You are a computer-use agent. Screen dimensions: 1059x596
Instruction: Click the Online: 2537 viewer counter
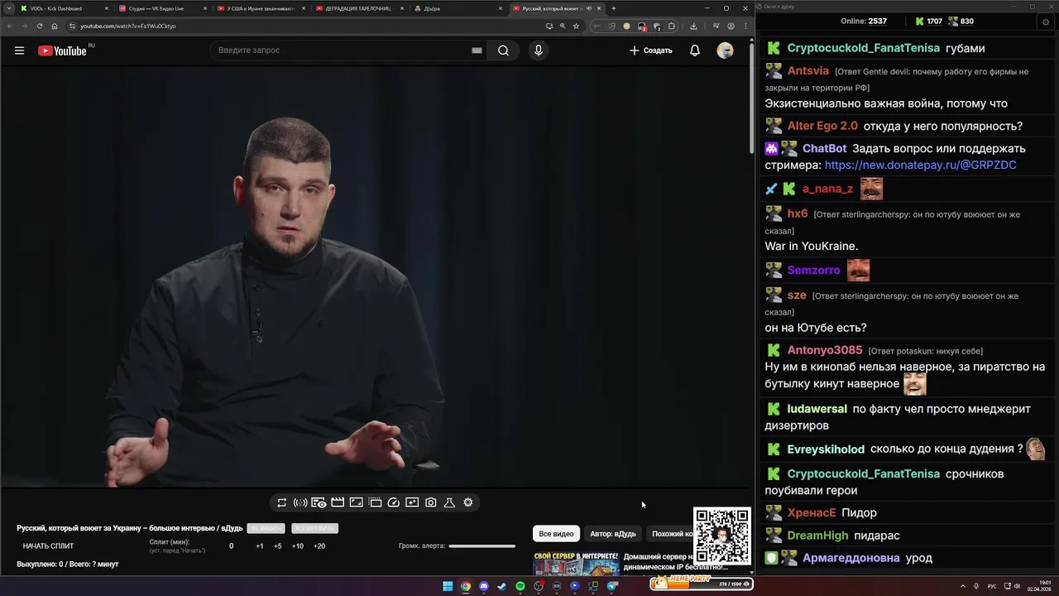(x=864, y=22)
